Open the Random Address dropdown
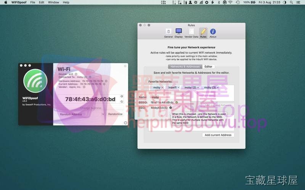This screenshot has height=190, width=305. click(82, 114)
